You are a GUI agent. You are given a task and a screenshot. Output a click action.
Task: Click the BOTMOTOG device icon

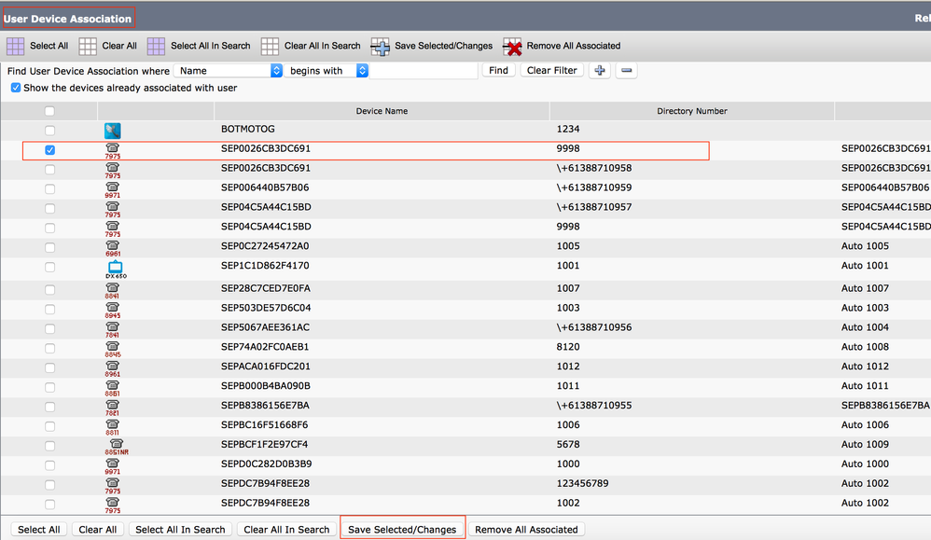tap(112, 131)
